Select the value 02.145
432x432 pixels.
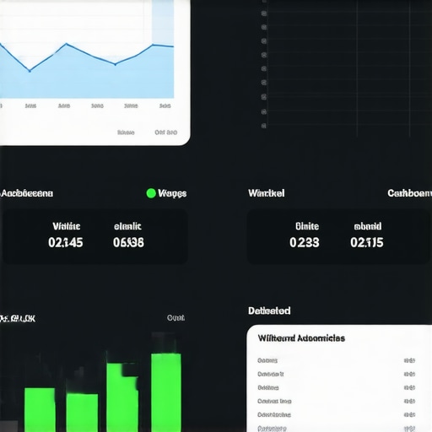66,242
